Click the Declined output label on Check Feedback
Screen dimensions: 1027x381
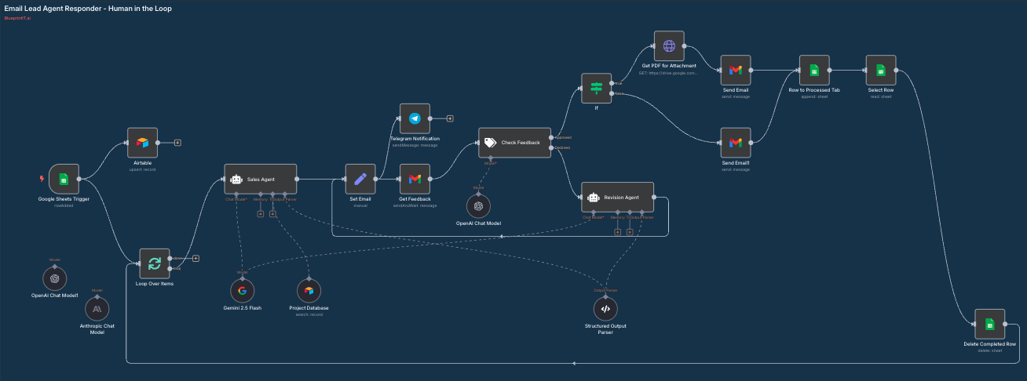coord(562,147)
